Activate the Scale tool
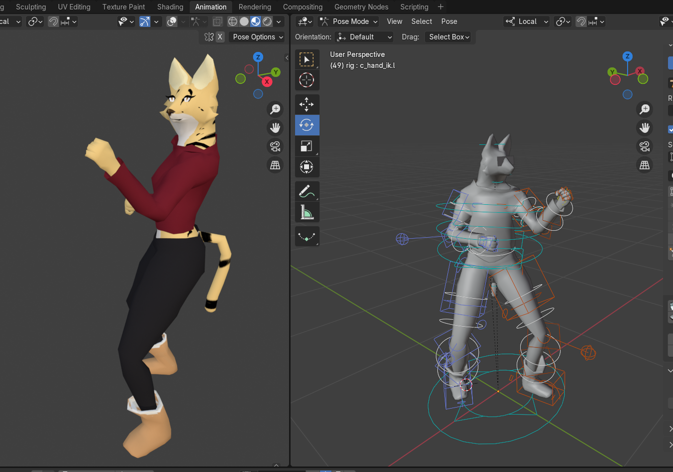The width and height of the screenshot is (673, 472). 307,146
